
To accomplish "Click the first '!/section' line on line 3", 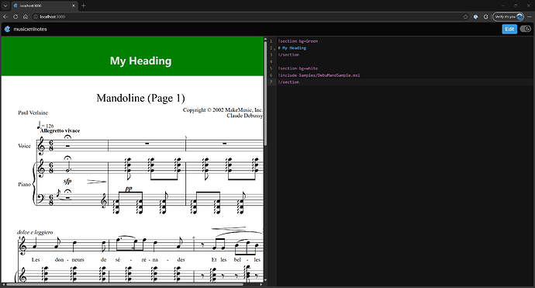I will pos(288,54).
